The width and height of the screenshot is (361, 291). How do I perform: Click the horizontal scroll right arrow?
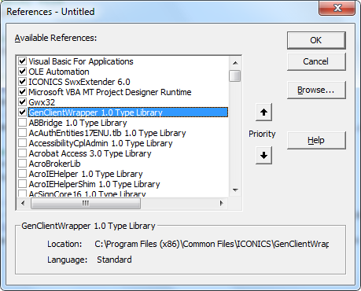tap(222, 203)
